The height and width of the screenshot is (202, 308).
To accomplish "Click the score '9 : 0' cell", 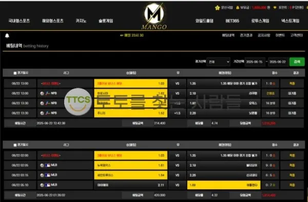I will click(x=271, y=165).
